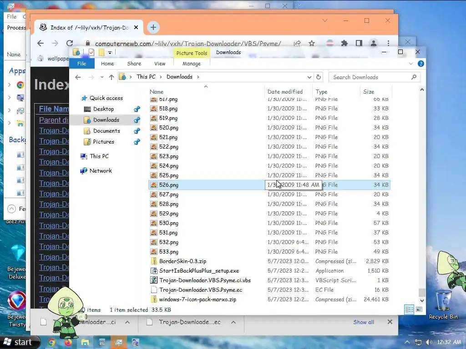Launch Firefox from the taskbar

point(68,343)
